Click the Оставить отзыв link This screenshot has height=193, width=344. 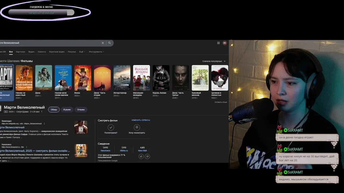pos(221,102)
